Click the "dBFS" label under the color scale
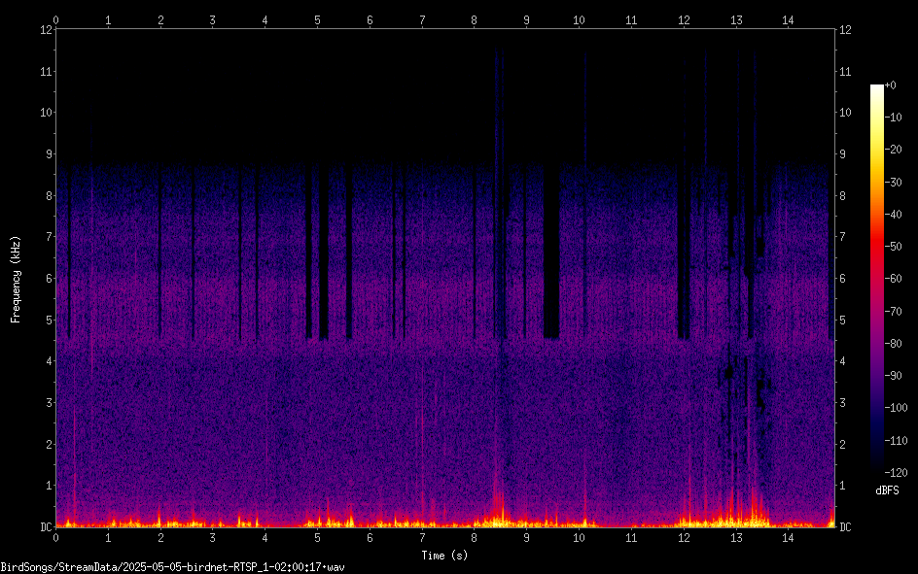The height and width of the screenshot is (574, 918). pos(887,490)
